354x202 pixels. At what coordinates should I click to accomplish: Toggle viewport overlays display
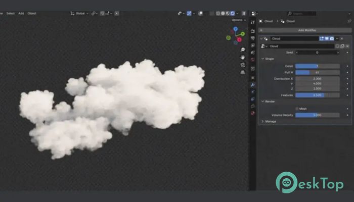200,13
